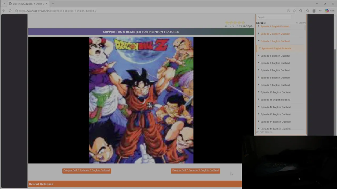Select the Dragon Ball Z Episode 4 tab

tap(28, 4)
